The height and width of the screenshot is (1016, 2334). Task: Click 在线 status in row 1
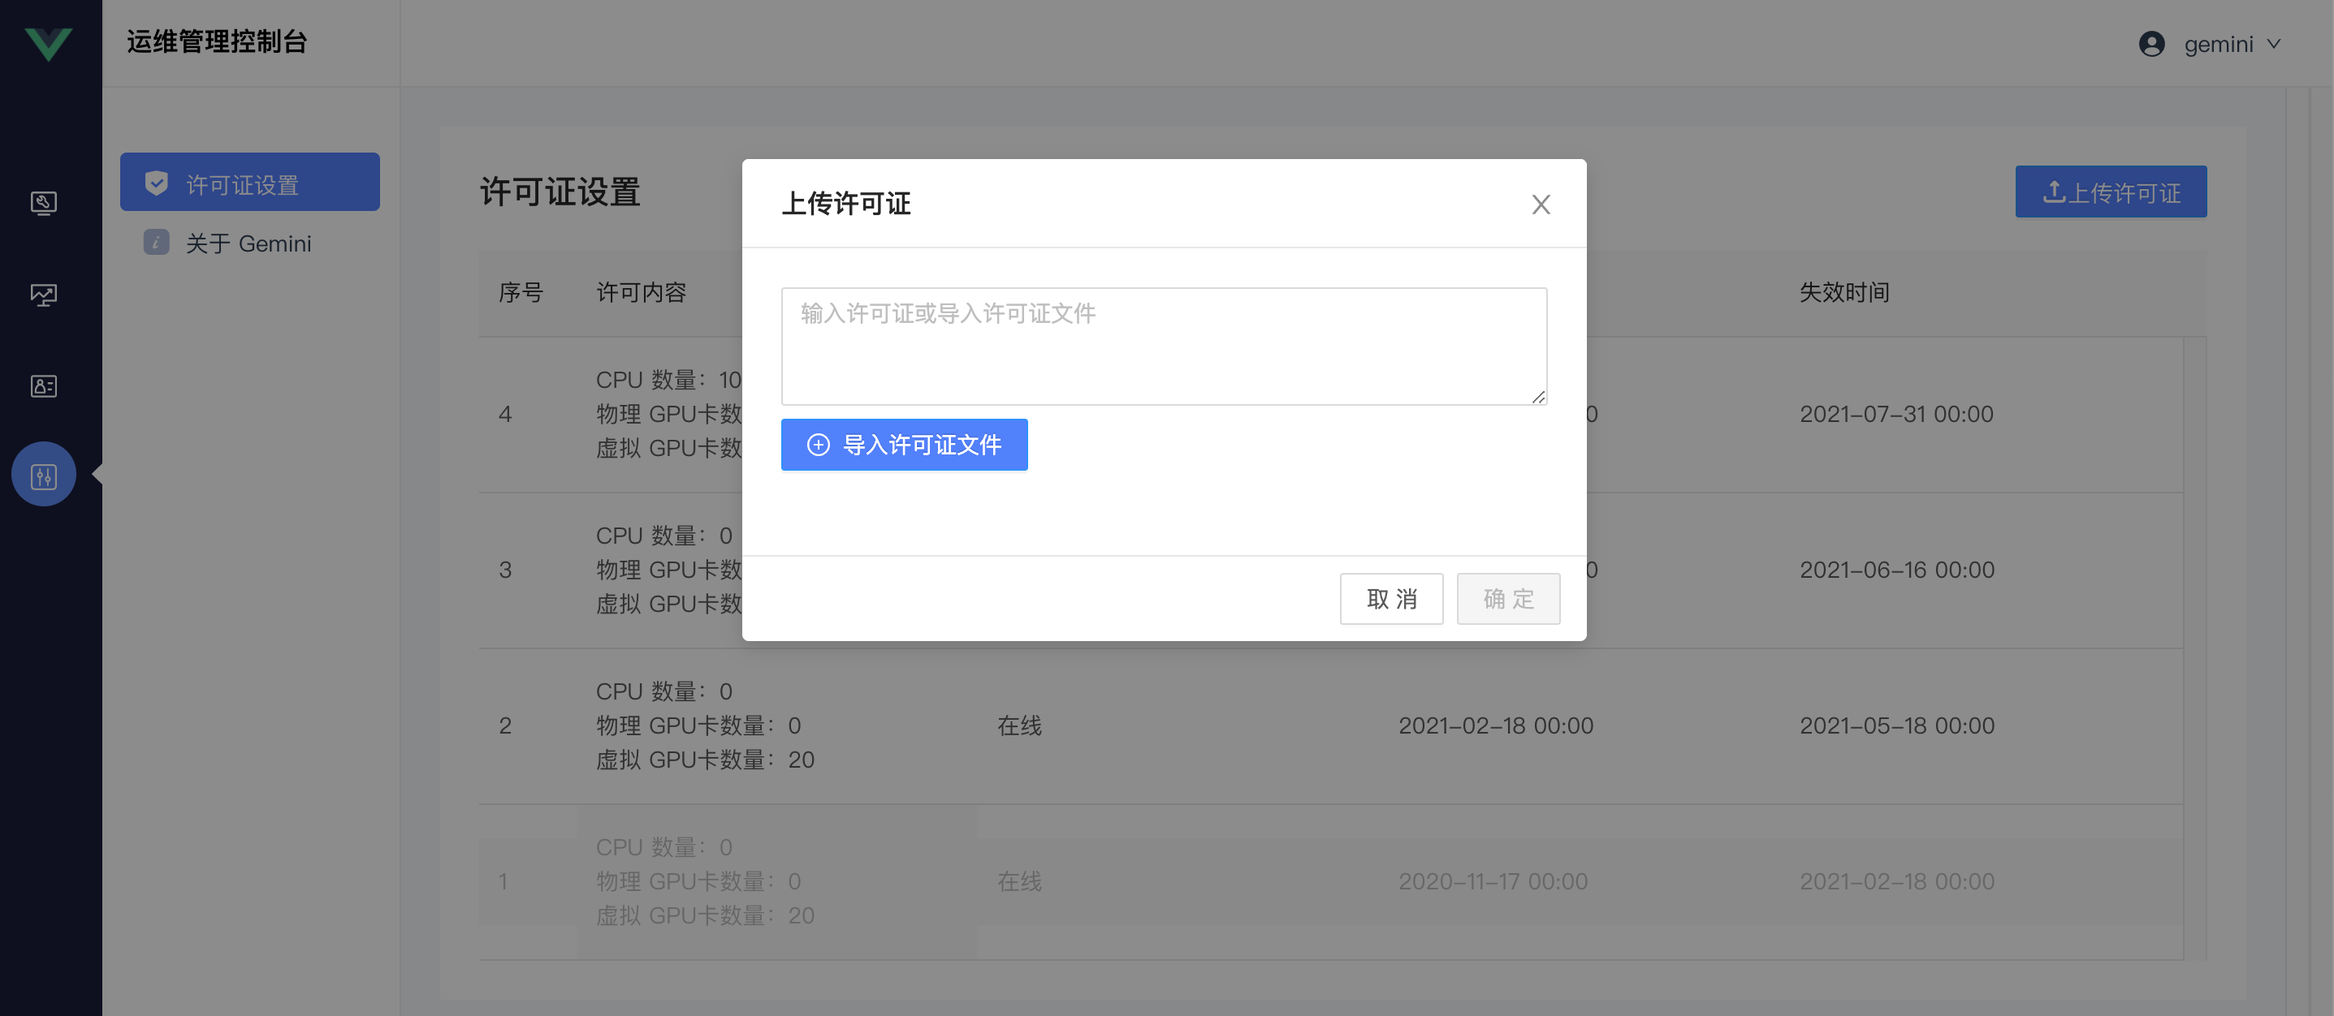[x=1019, y=881]
